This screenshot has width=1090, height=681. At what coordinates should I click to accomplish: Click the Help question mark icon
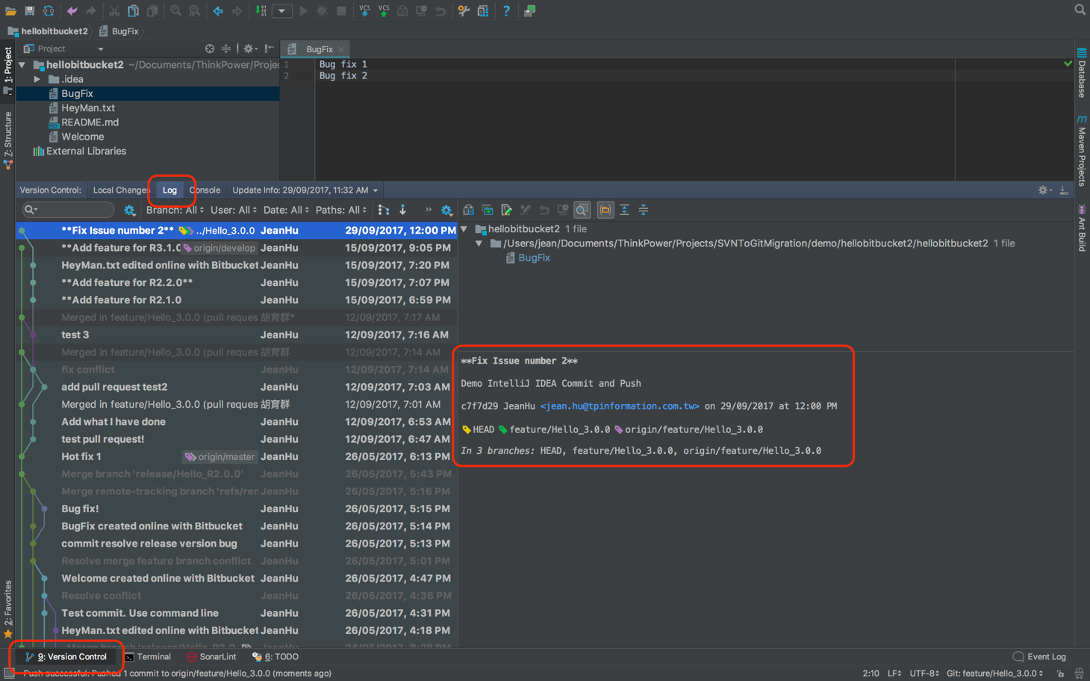pos(506,10)
